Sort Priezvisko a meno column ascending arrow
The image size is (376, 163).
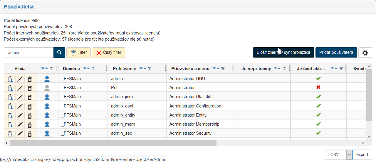click(218, 68)
